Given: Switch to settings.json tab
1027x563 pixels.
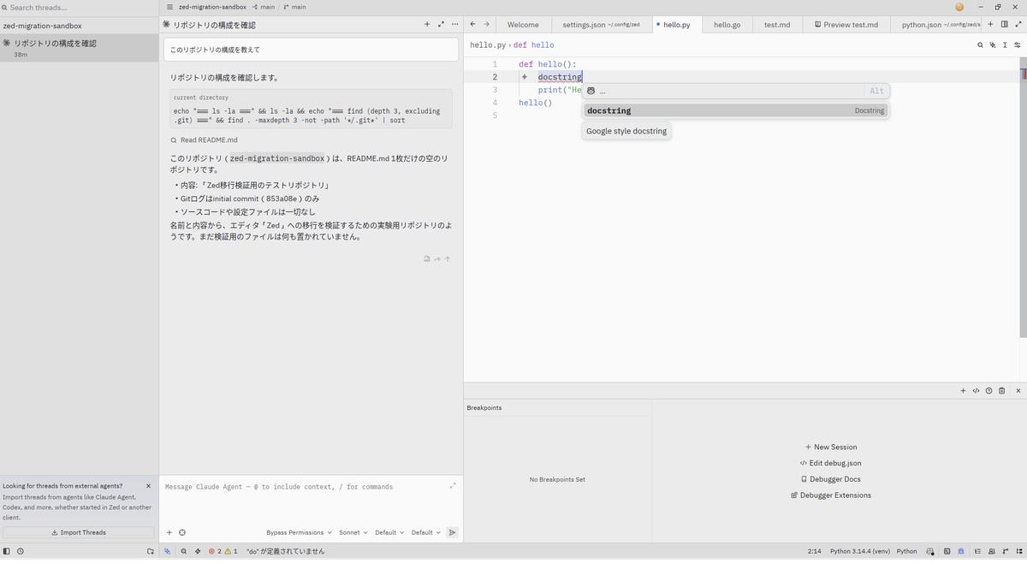Looking at the screenshot, I should (x=601, y=25).
